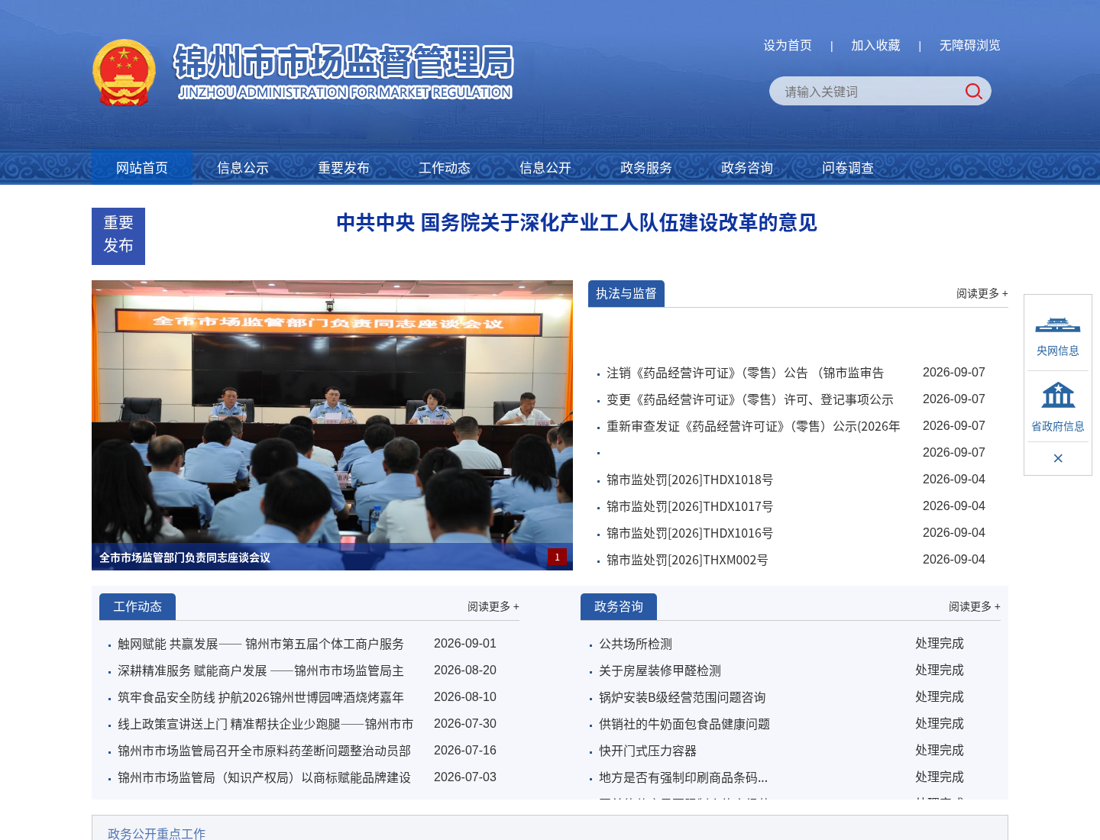
Task: Open 快开门式压力容器 consultation
Action: tap(648, 751)
